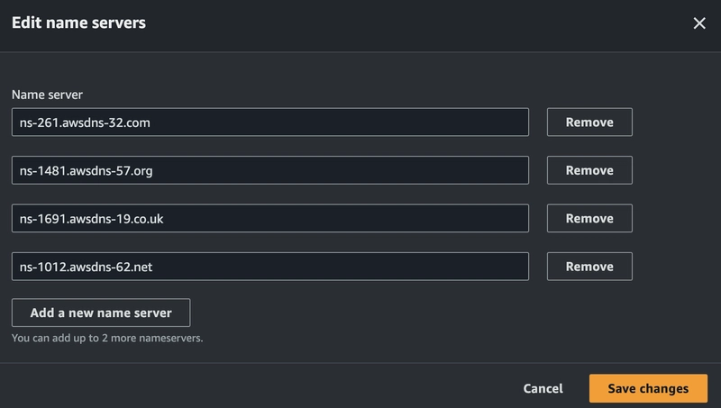Click the Remove button in the last row

click(x=589, y=267)
